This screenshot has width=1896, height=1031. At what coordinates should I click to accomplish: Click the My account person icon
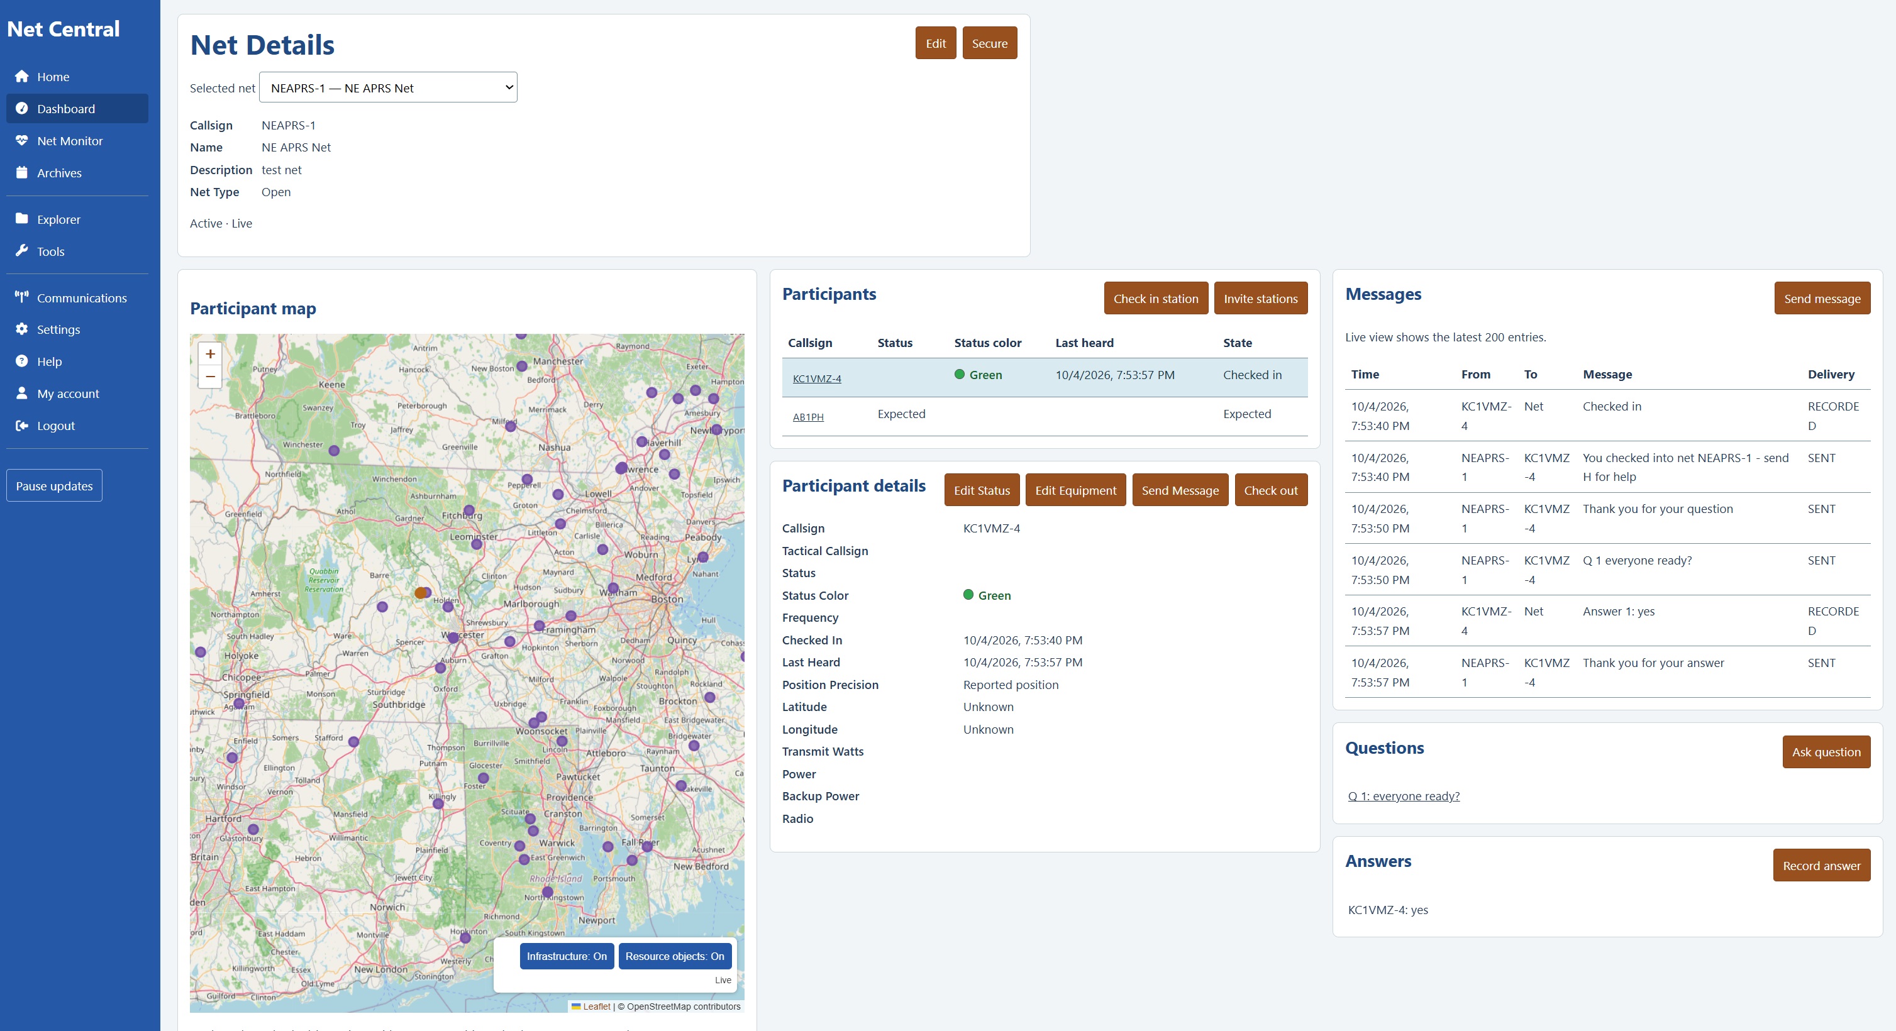tap(21, 393)
